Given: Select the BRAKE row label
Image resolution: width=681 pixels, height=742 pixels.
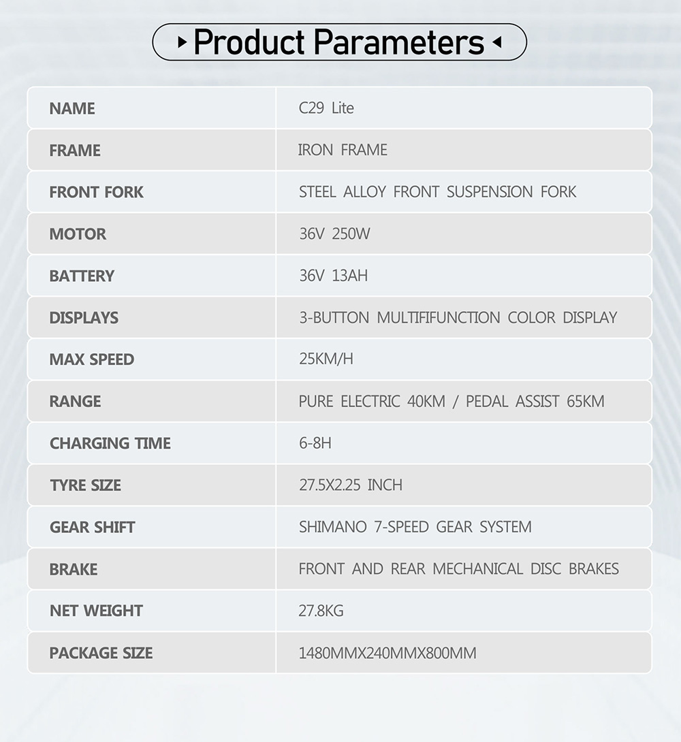Looking at the screenshot, I should tap(74, 569).
